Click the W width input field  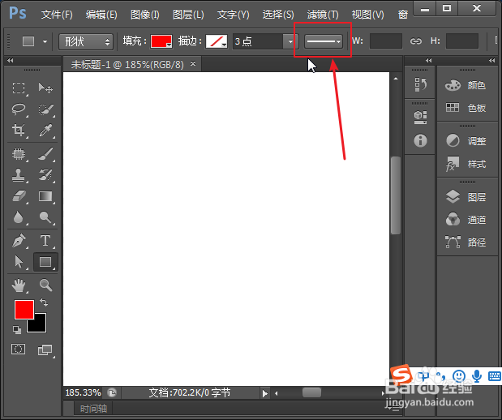pos(386,41)
